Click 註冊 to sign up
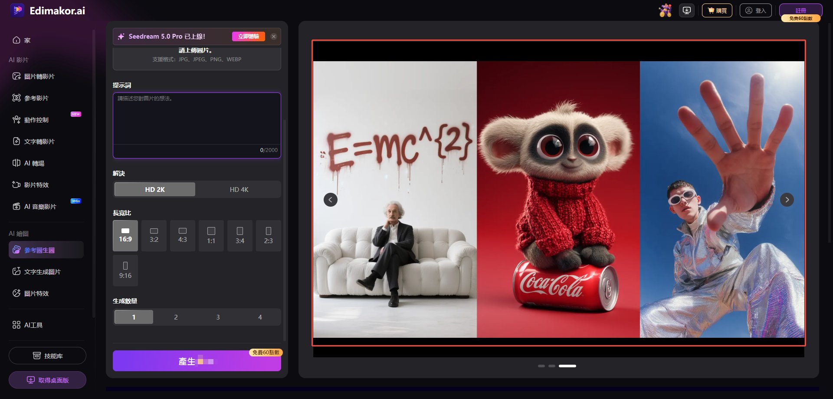The height and width of the screenshot is (399, 833). (x=801, y=10)
